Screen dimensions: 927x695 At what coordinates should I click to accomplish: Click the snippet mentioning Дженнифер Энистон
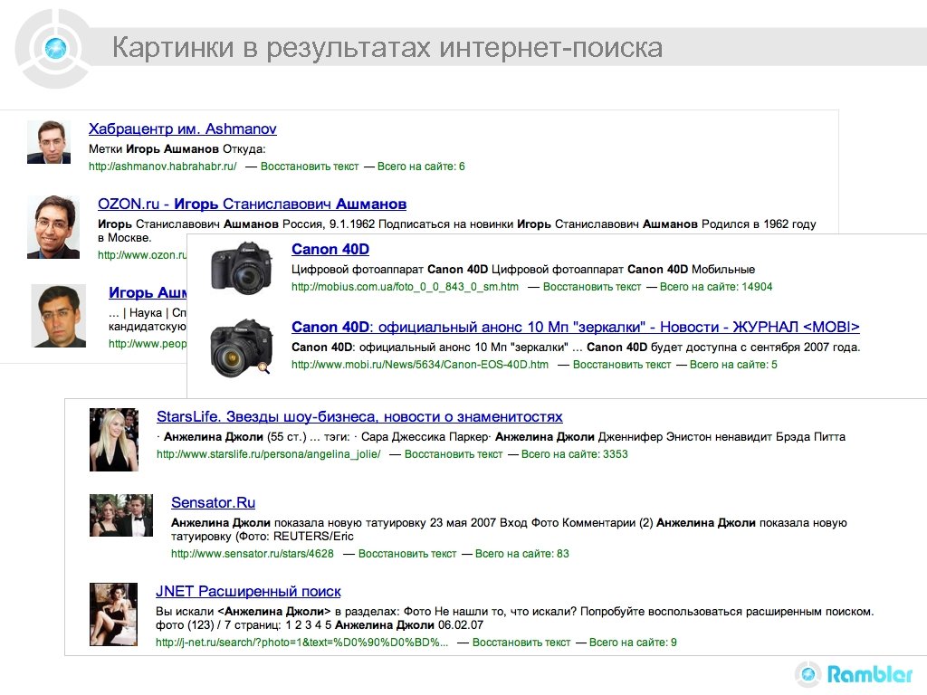pos(502,437)
